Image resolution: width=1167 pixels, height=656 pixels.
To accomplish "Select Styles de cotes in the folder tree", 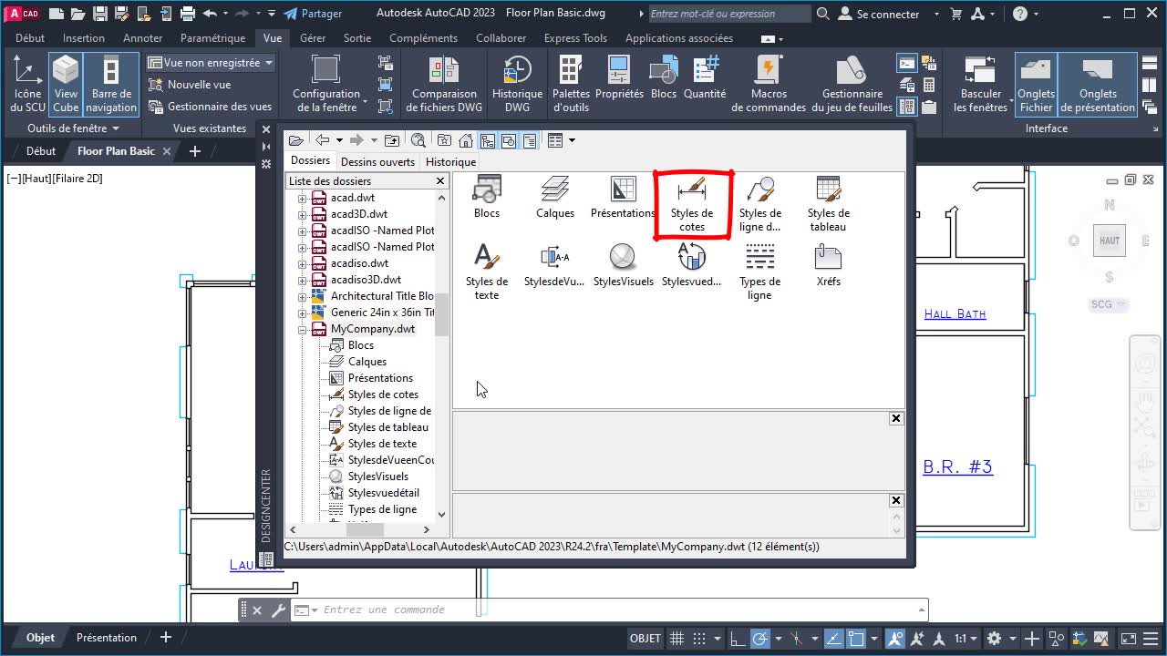I will (x=383, y=395).
